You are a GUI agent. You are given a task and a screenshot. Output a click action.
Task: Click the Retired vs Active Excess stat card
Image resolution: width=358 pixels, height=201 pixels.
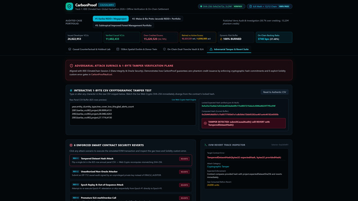[x=198, y=37]
